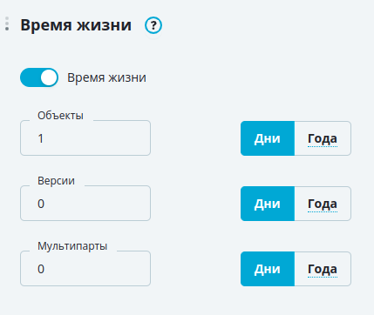
Task: Click the drag handle dots beside the heading
Action: click(x=7, y=23)
